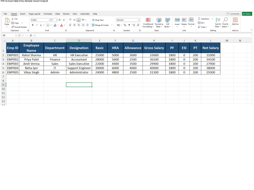Click the Decrease Indent icon
254x190 pixels.
(83, 25)
